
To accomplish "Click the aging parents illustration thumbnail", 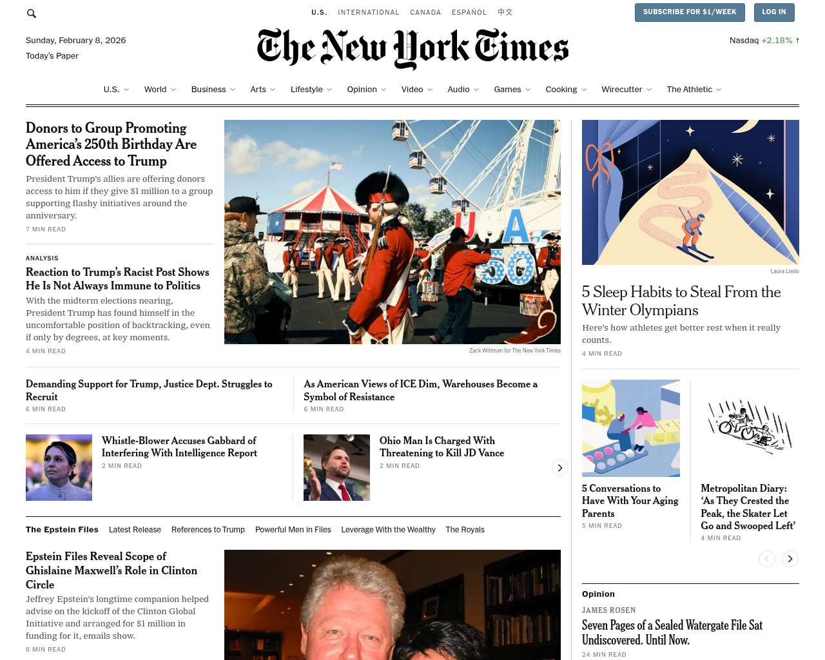I will pyautogui.click(x=630, y=428).
